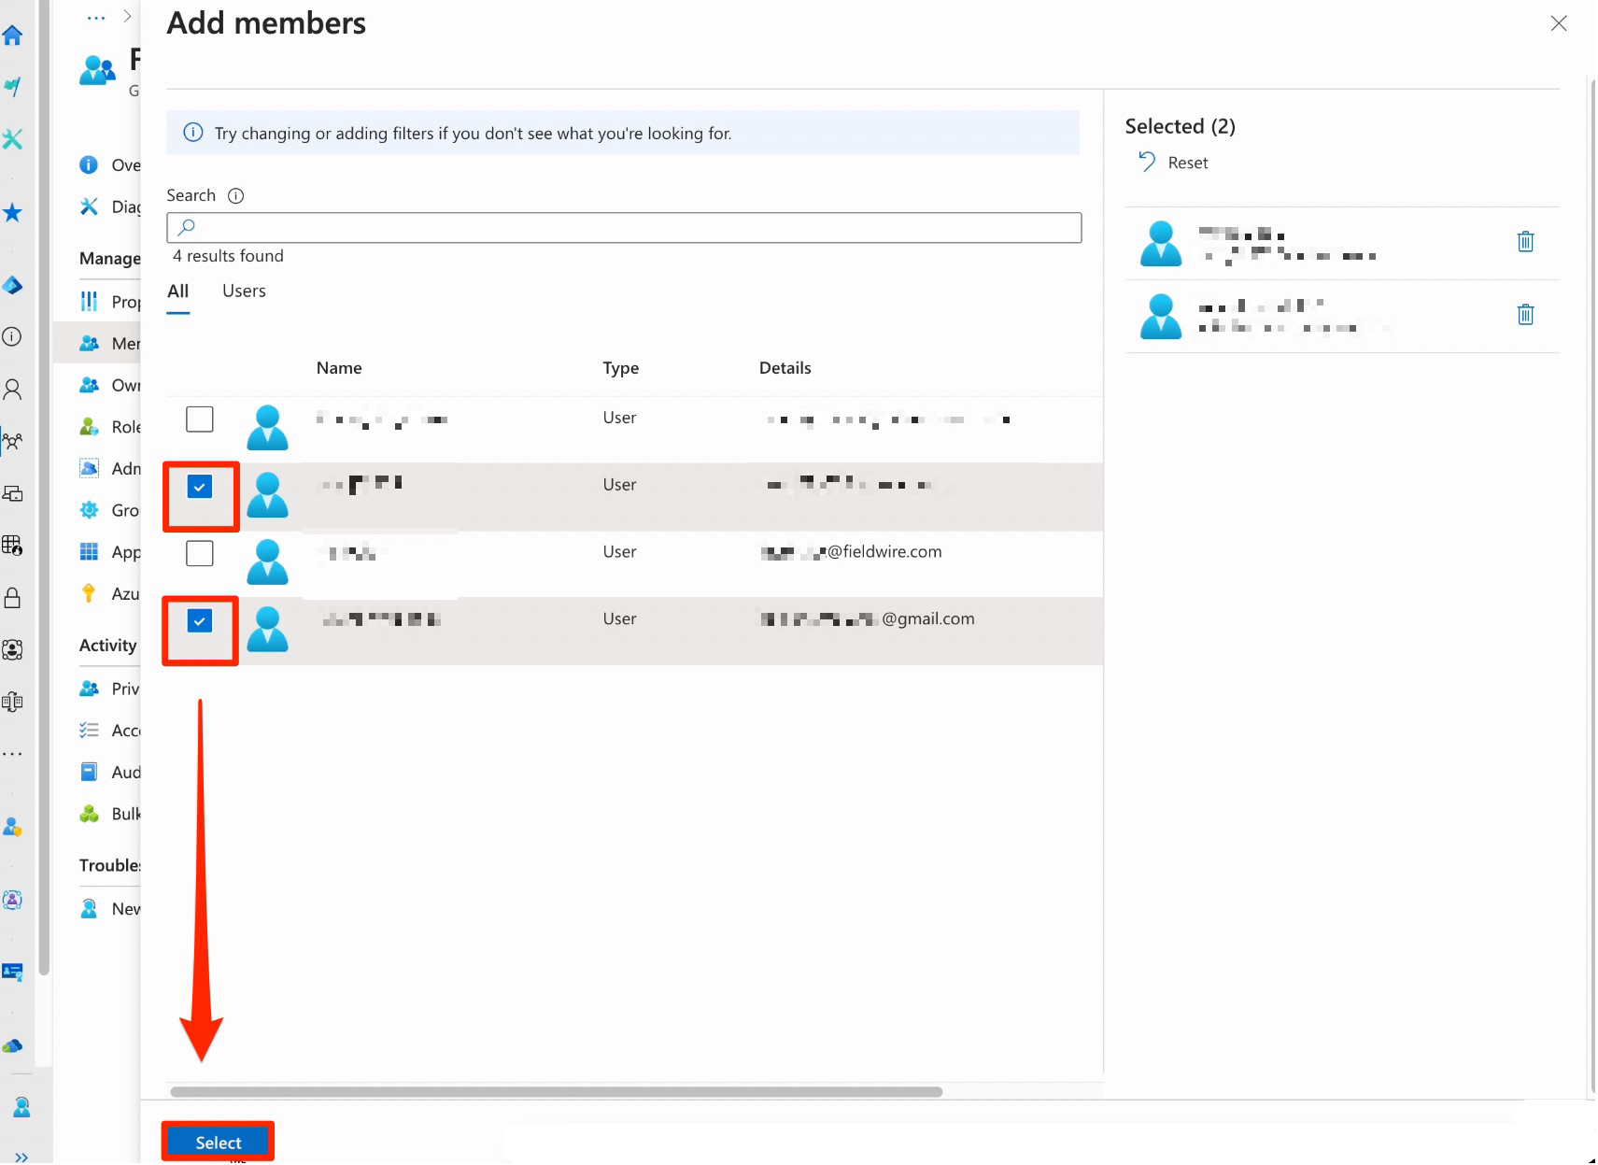
Task: Click the Home icon in left rail
Action: (x=12, y=36)
